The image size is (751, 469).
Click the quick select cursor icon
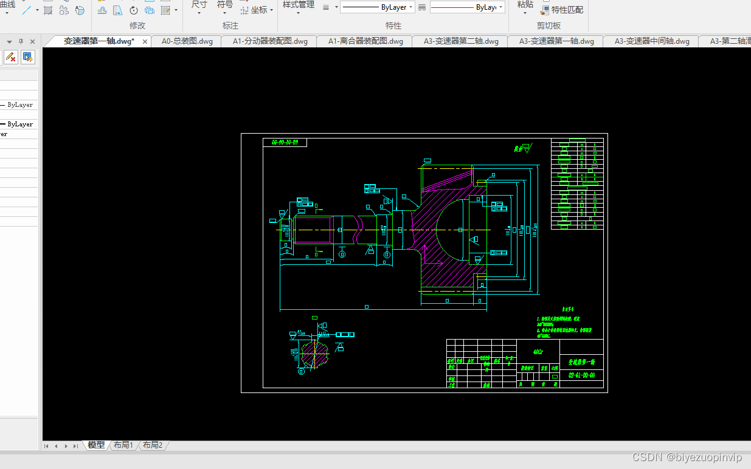(x=27, y=57)
